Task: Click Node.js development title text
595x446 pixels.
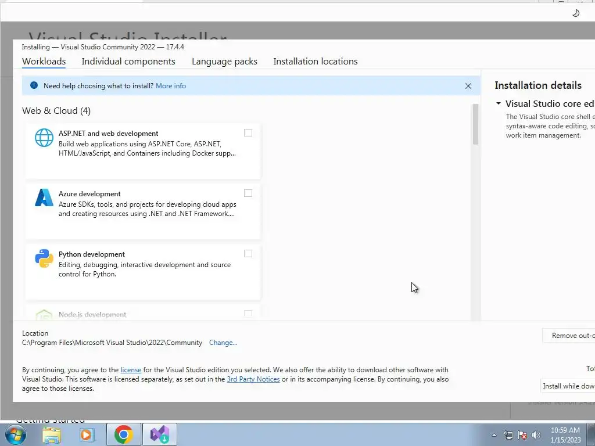Action: (x=92, y=314)
